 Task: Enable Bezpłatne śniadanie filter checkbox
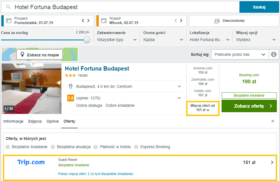pyautogui.click(x=8, y=147)
